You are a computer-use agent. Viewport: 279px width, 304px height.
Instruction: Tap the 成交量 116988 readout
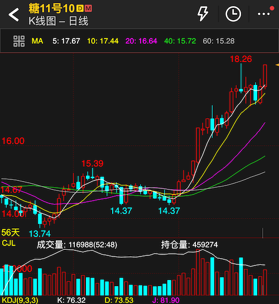(77, 245)
